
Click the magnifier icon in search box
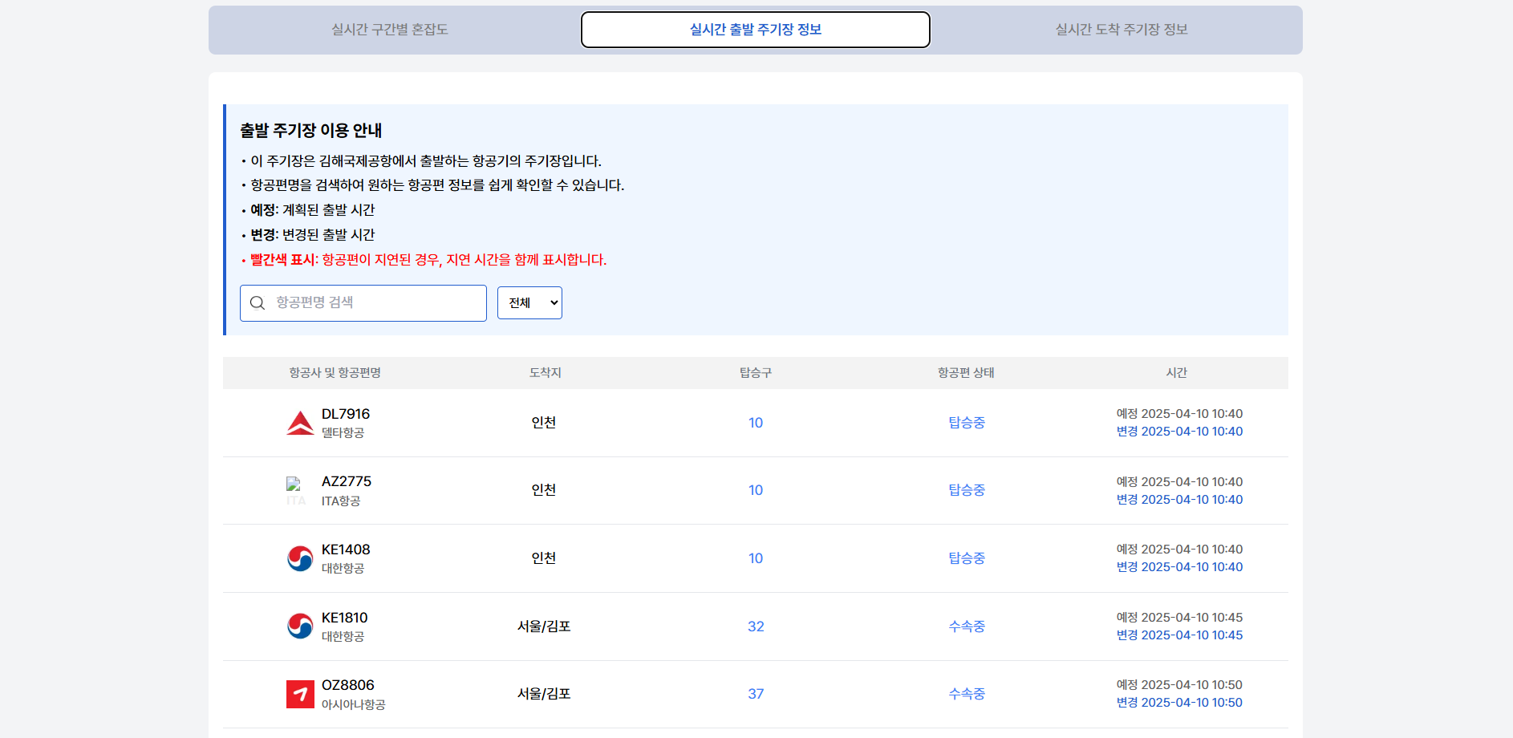tap(258, 303)
